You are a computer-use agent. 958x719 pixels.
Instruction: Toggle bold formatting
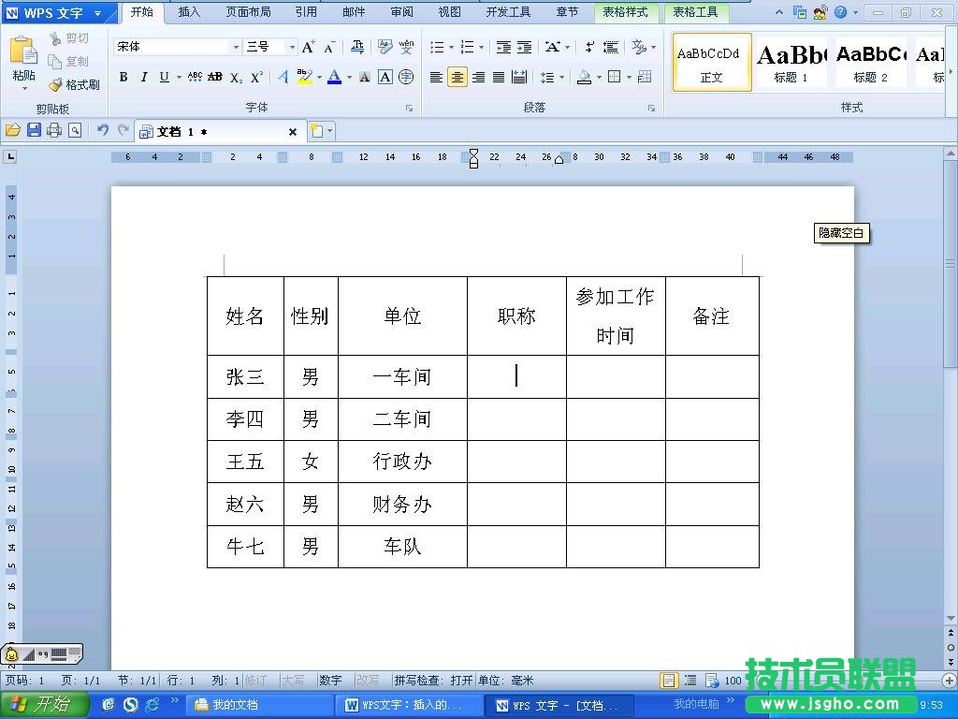click(123, 78)
